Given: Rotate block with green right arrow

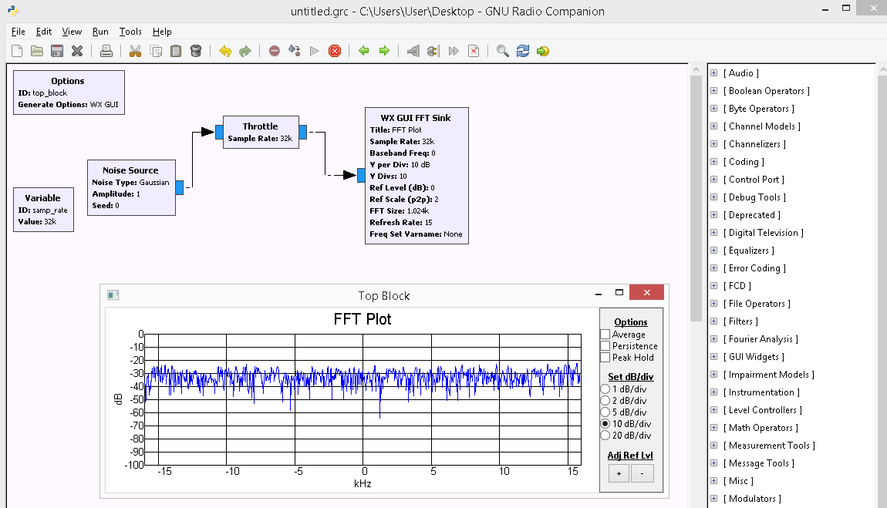Looking at the screenshot, I should (x=384, y=52).
